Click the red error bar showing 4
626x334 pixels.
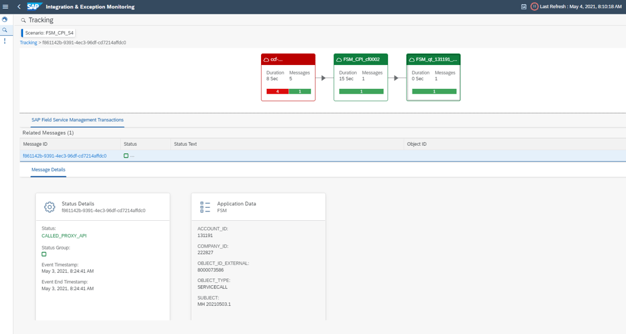[277, 91]
